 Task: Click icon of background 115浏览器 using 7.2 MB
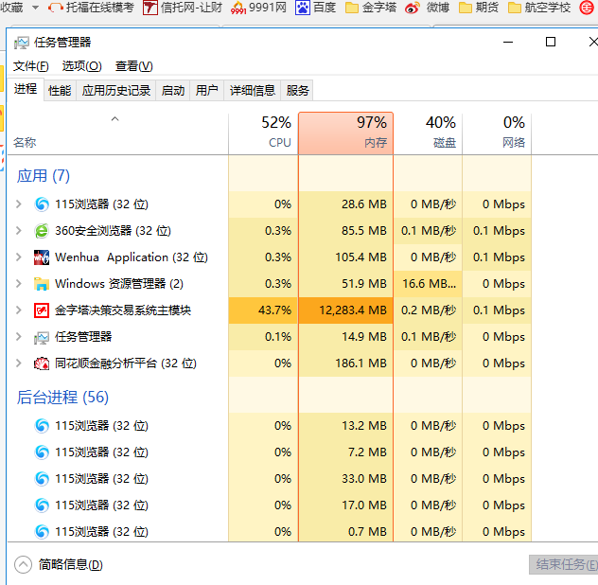tap(42, 452)
